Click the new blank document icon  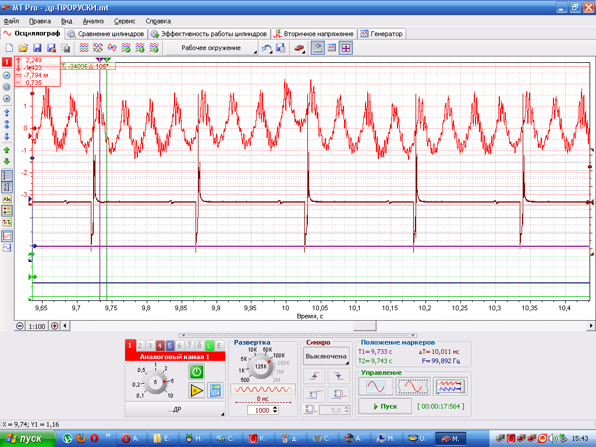[x=9, y=48]
